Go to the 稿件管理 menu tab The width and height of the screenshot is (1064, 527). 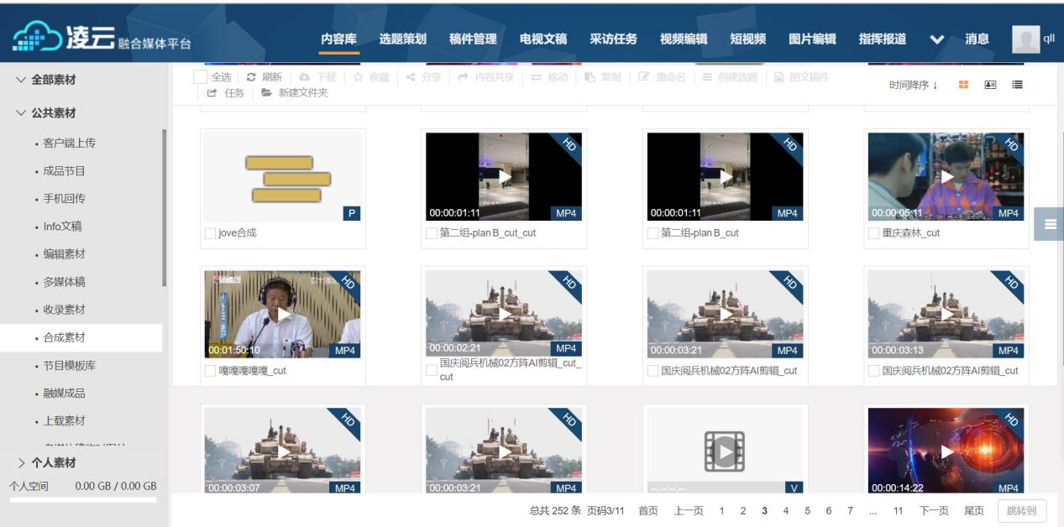click(x=473, y=39)
